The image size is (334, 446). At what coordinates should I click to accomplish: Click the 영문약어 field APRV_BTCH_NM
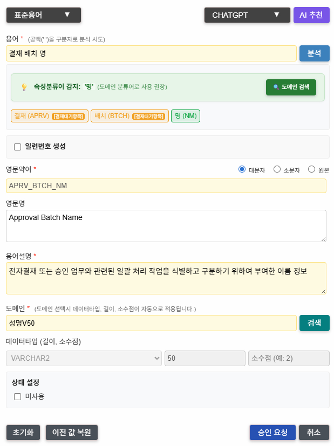tap(166, 186)
